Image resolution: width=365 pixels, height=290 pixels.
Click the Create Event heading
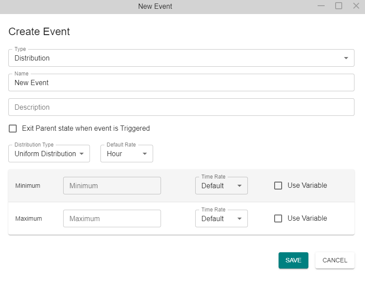click(x=39, y=32)
